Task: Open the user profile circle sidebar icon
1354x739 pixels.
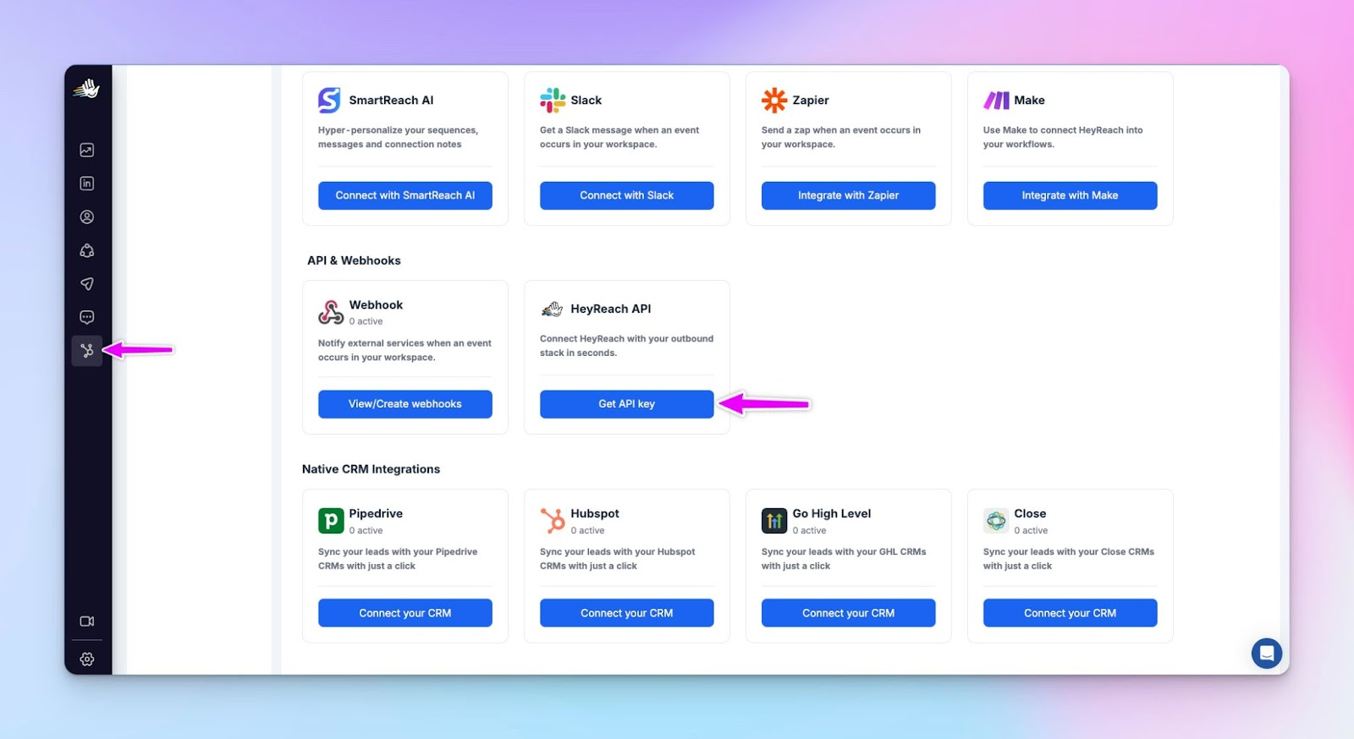Action: pyautogui.click(x=86, y=216)
